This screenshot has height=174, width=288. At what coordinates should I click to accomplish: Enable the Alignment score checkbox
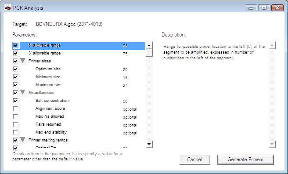[16, 109]
